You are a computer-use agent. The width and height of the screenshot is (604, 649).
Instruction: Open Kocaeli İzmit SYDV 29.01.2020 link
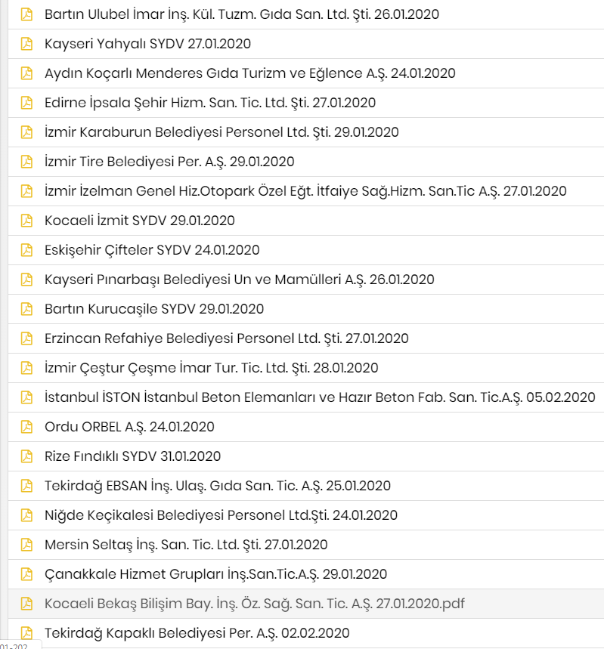140,220
